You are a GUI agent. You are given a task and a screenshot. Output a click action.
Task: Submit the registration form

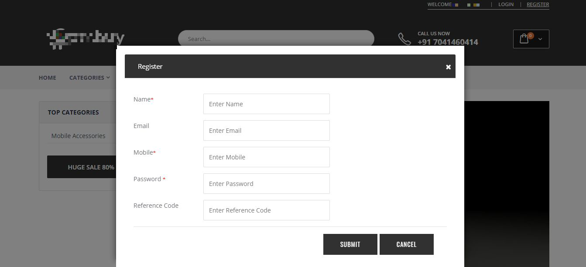pyautogui.click(x=350, y=244)
